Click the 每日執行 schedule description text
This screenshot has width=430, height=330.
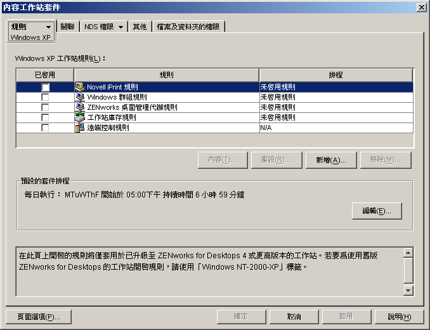click(x=134, y=195)
